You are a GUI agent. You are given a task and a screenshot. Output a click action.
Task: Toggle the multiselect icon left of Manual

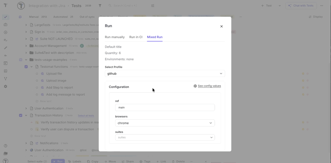coord(20,17)
